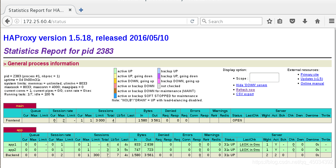Bookmark this page with the star icon
The image size is (336, 168).
click(269, 21)
